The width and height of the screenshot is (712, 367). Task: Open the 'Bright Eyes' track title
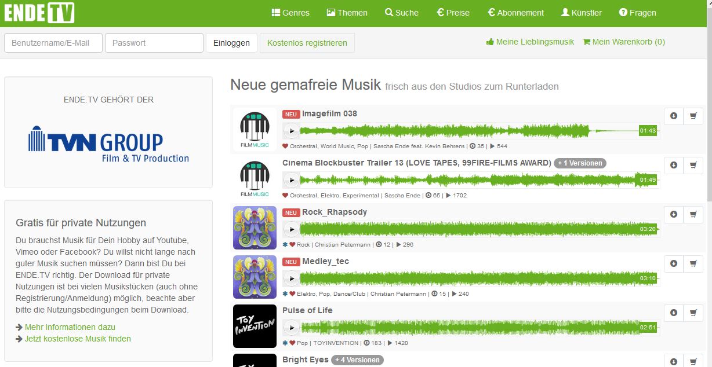click(306, 359)
